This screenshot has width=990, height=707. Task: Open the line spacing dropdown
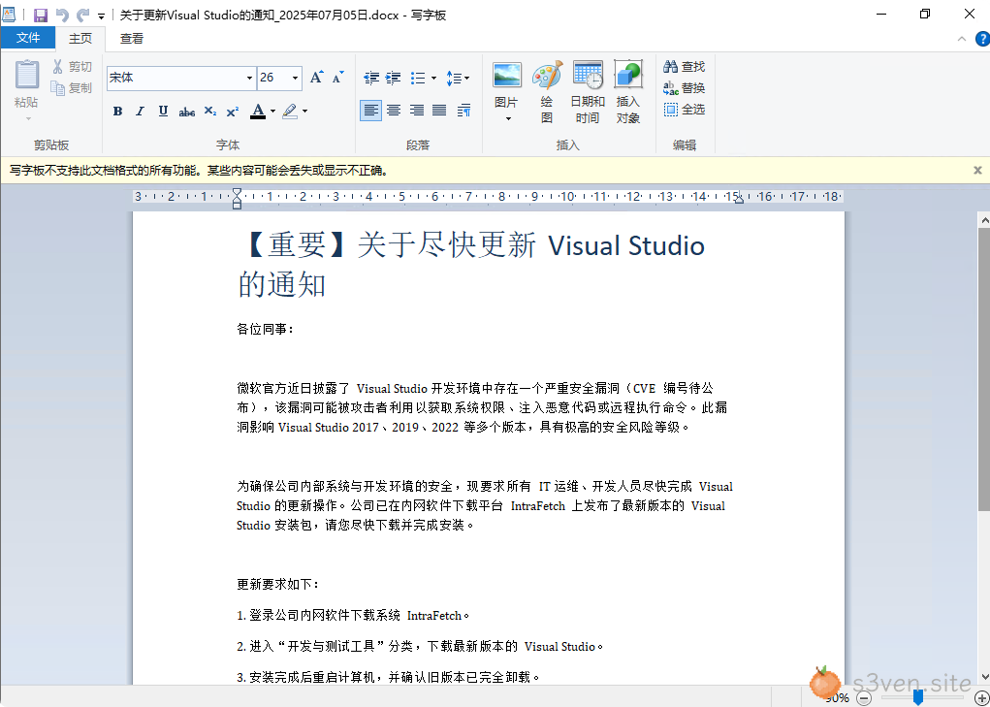[459, 78]
